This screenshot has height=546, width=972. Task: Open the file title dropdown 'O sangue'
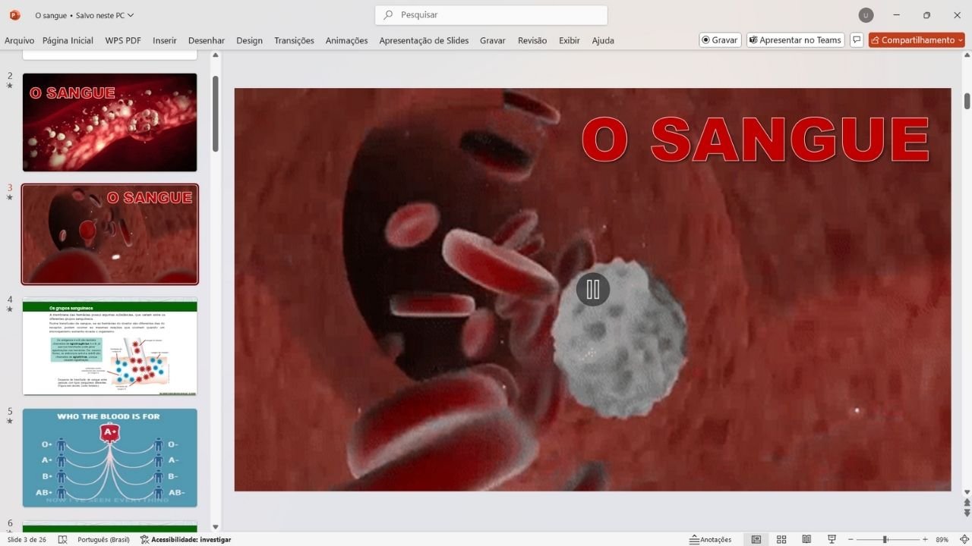tap(84, 15)
